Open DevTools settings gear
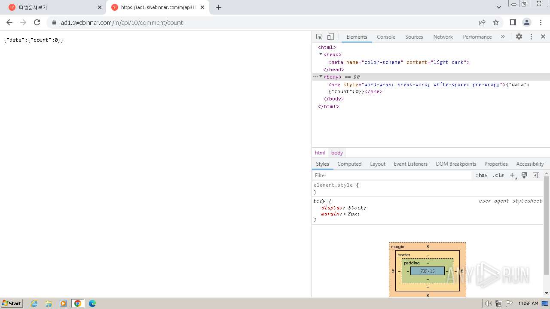Screen dimensions: 550x309 [x=519, y=37]
